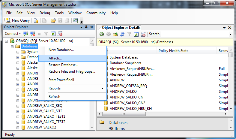Viewport: 236px width, 139px height.
Task: Click the Open File folder icon in toolbar
Action: pos(53,20)
